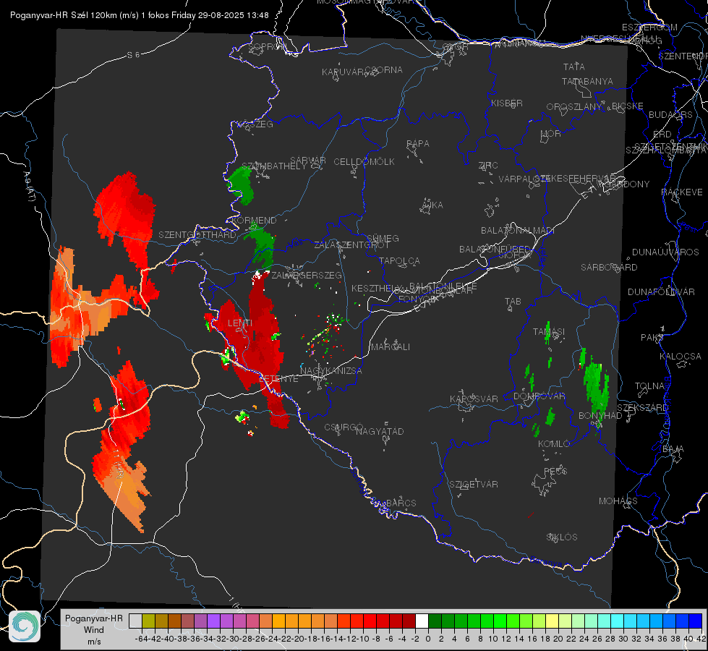Click the DUNAFÖLDVÁR city label
Image resolution: width=708 pixels, height=651 pixels.
661,292
